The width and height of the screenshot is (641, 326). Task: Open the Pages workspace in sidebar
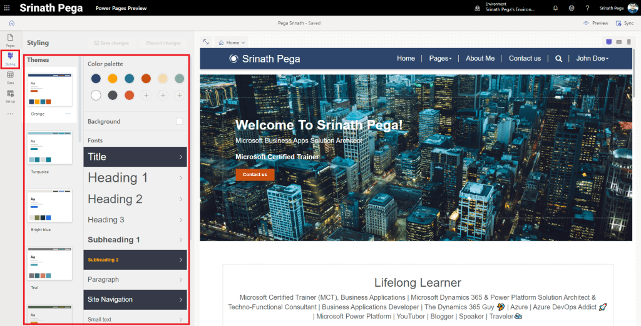pos(10,40)
